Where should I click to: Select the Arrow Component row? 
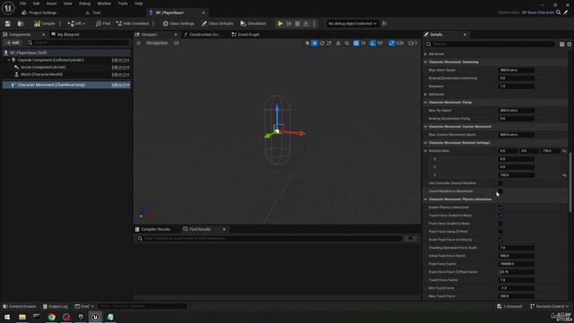click(x=66, y=67)
